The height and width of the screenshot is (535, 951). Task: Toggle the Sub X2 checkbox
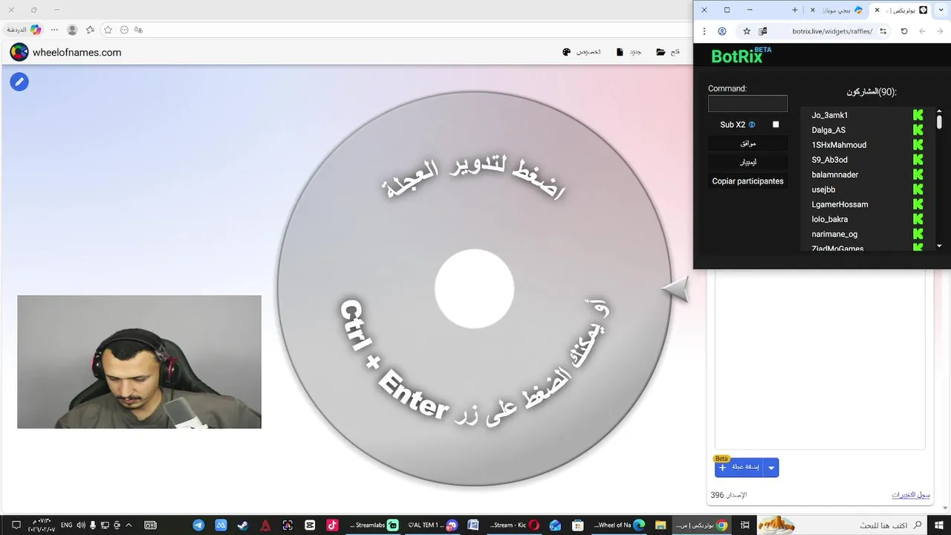pyautogui.click(x=776, y=125)
